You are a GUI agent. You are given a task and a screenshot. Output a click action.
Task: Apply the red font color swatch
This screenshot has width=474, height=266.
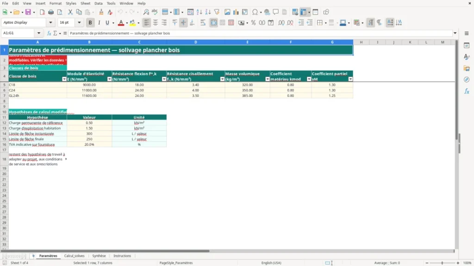click(x=121, y=23)
